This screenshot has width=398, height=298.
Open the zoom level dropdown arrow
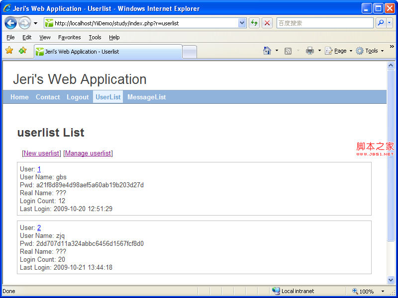(383, 292)
